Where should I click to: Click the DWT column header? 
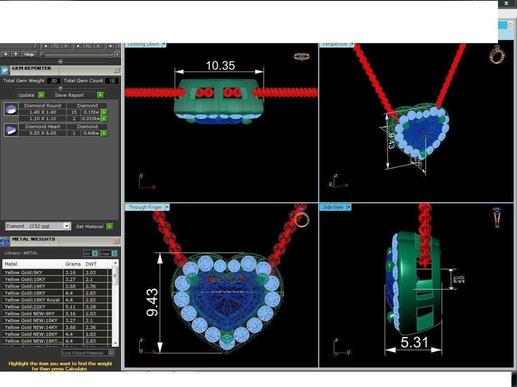coord(96,264)
